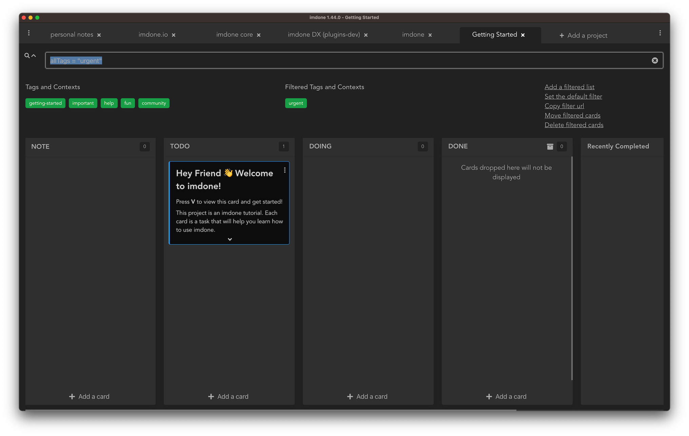Image resolution: width=689 pixels, height=436 pixels.
Task: Filter by the fun tag
Action: [x=127, y=103]
